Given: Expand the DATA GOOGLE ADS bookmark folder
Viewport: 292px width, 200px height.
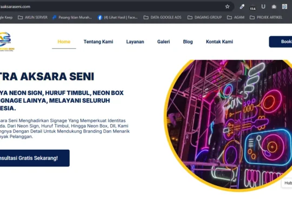Looking at the screenshot, I should [x=163, y=17].
